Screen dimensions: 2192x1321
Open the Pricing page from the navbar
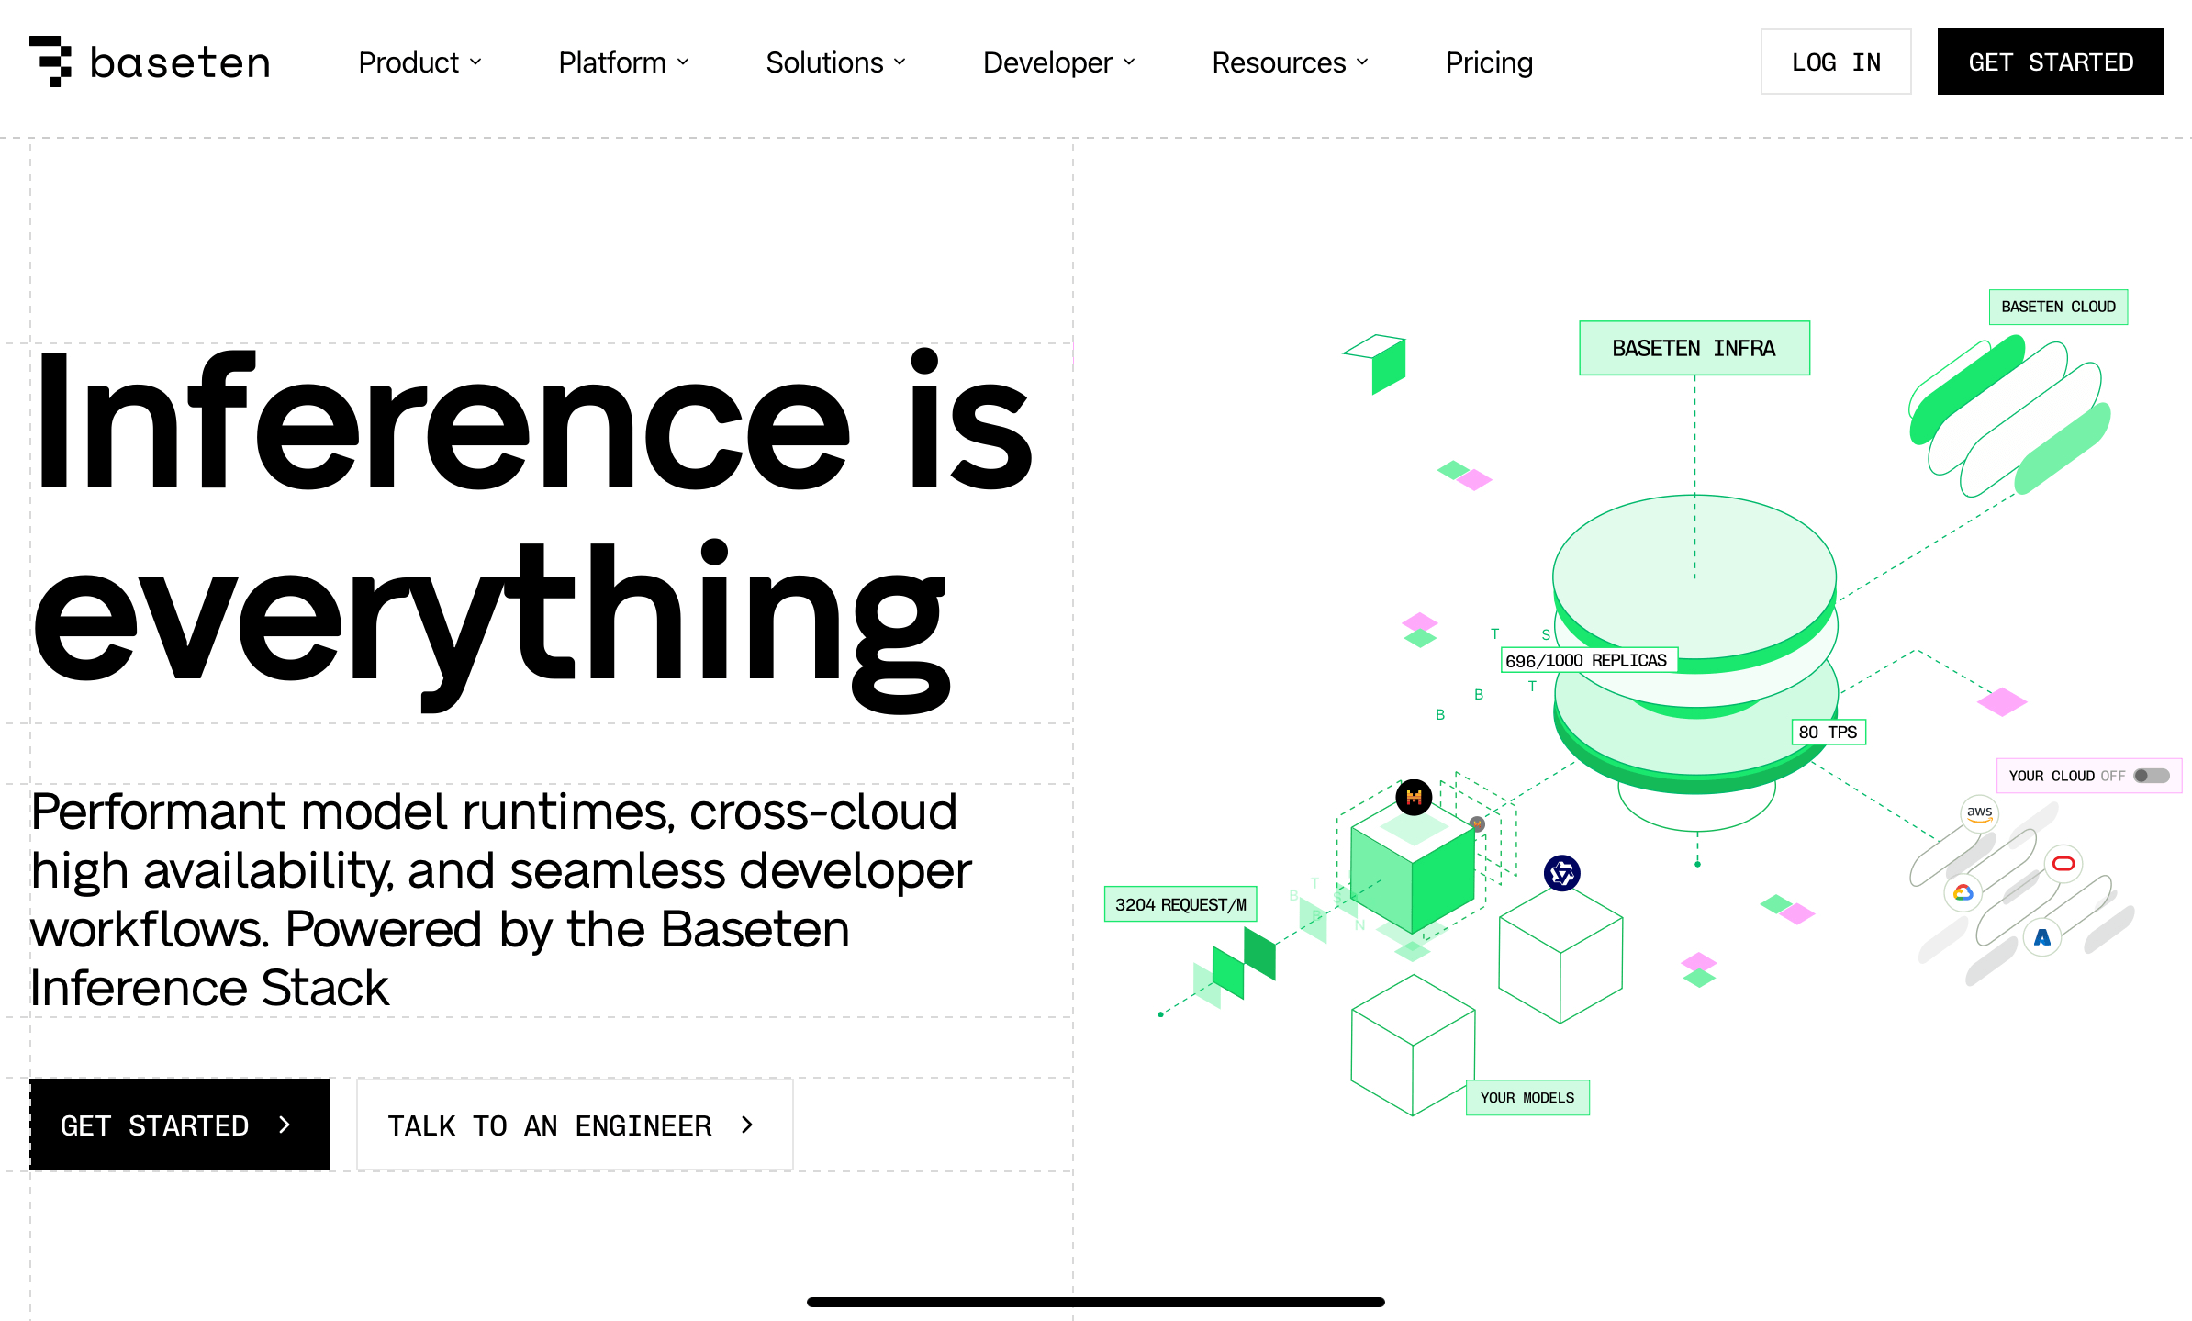(1489, 62)
